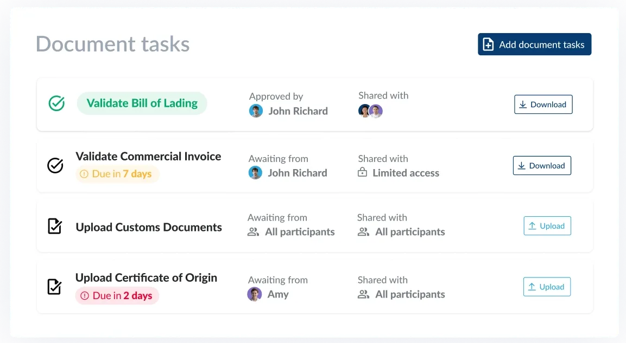Click the checklist icon beside Upload Customs Documents

(x=55, y=226)
